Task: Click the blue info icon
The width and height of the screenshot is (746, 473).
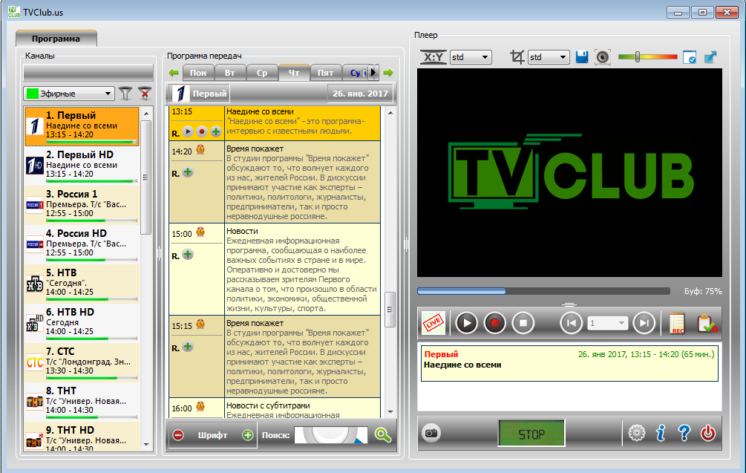Action: pos(661,432)
